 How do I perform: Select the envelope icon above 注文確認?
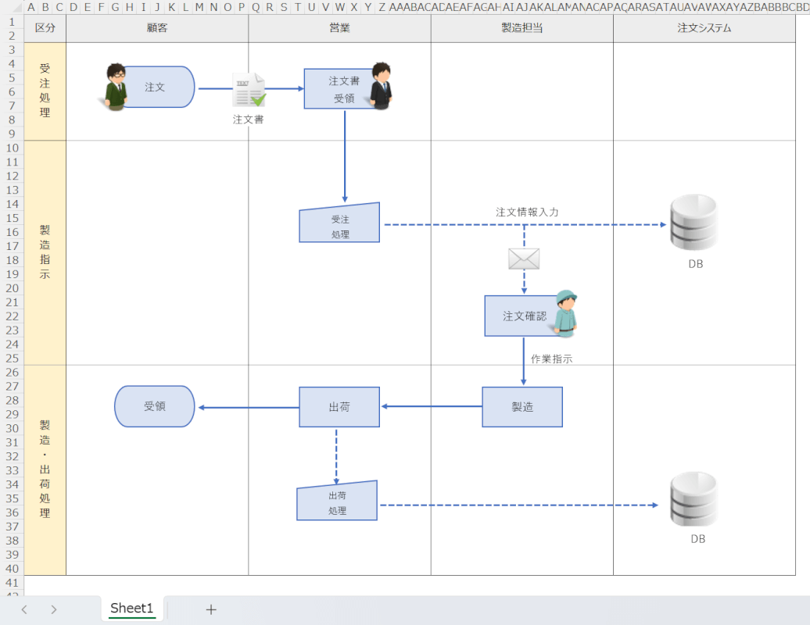[x=522, y=258]
